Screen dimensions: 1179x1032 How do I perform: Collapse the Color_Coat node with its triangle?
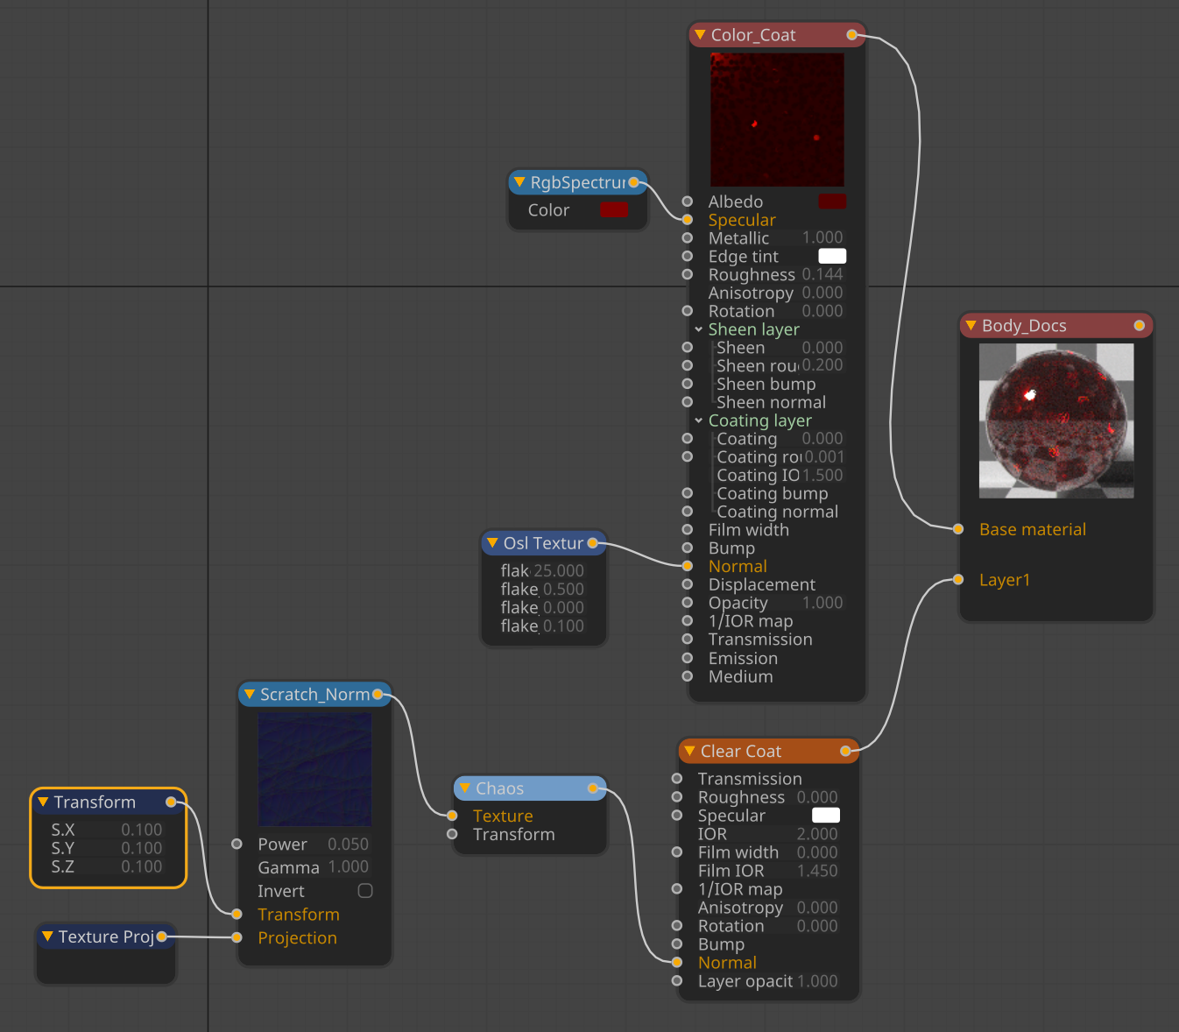click(x=699, y=35)
